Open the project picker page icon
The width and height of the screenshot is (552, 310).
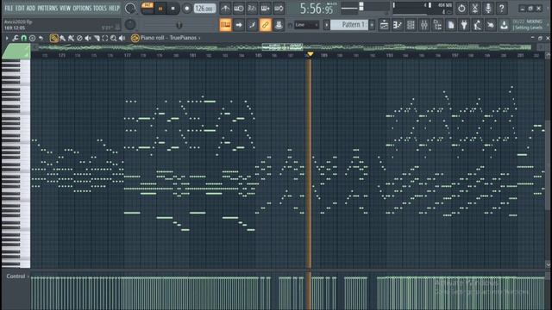coord(451,25)
